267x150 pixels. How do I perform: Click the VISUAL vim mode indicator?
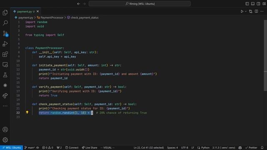[108, 147]
